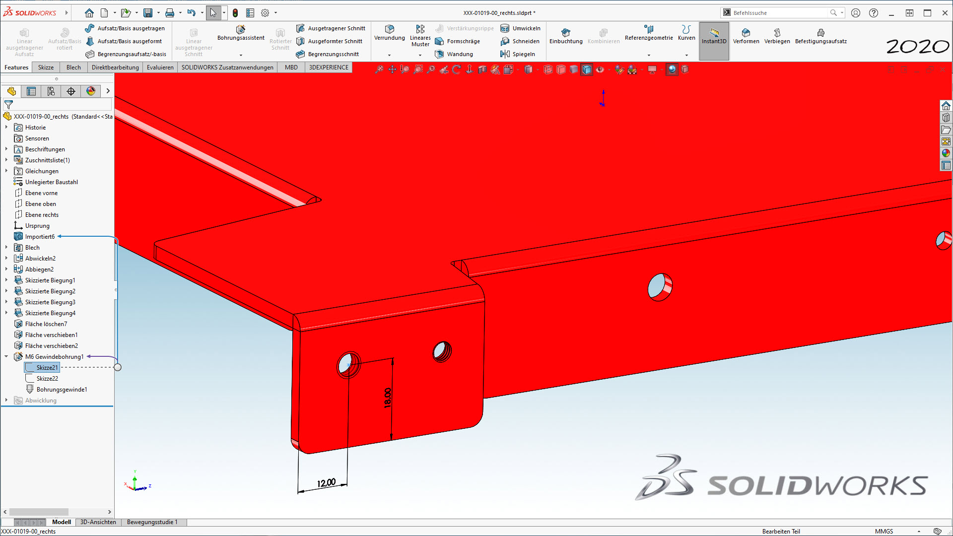Click the feature tree horizontal scrollbar
Screen dimensions: 953x536
(39, 512)
